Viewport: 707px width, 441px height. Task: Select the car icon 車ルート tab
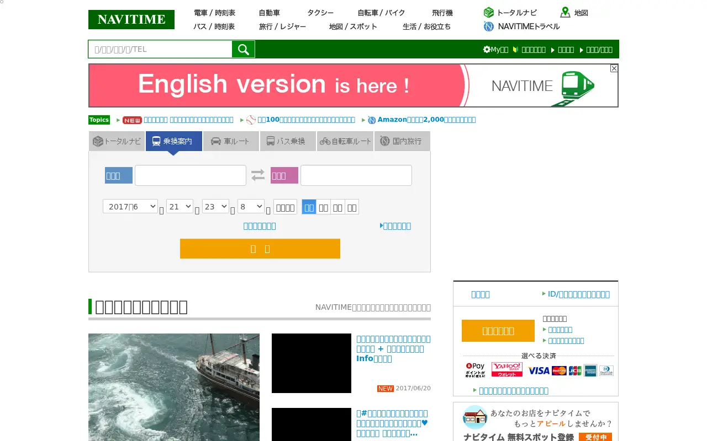231,141
